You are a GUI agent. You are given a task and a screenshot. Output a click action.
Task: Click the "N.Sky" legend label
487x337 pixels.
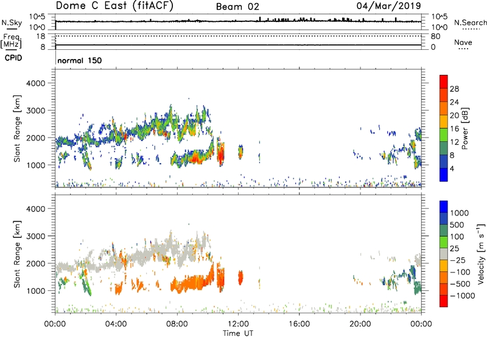(x=12, y=23)
